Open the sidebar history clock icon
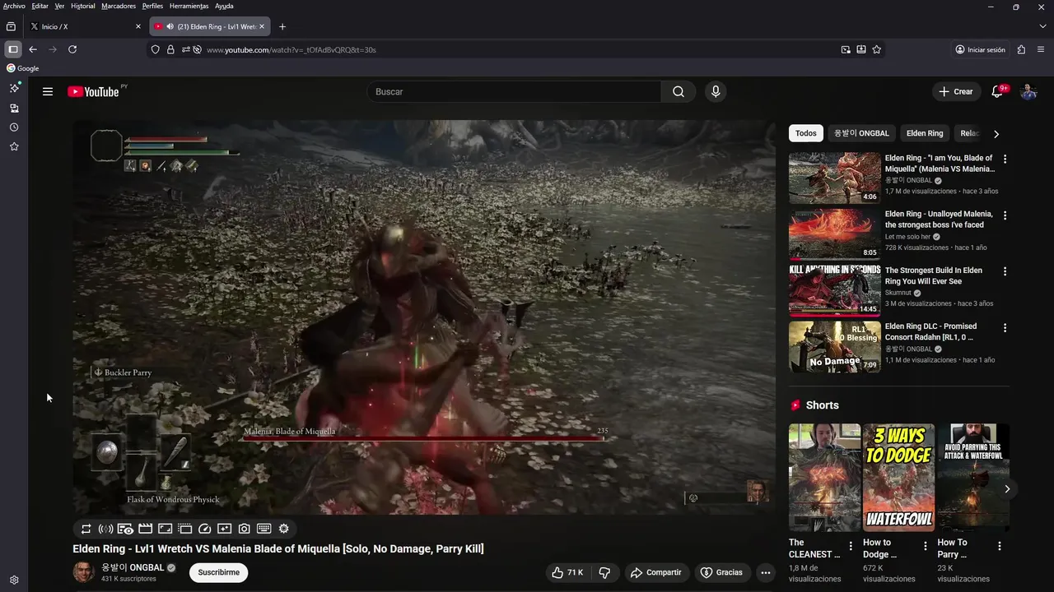Screen dimensions: 1054x592 (14, 127)
